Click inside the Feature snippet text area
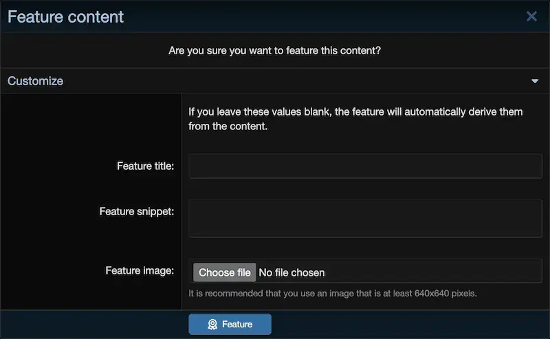 click(366, 218)
